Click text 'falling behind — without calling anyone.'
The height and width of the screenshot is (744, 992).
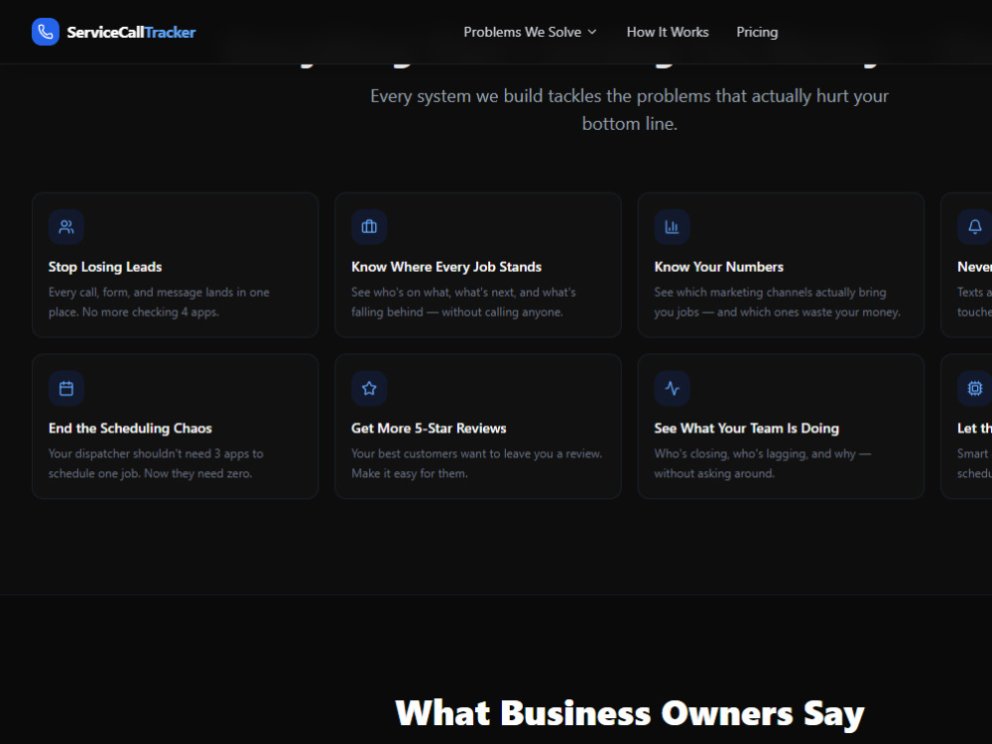456,311
